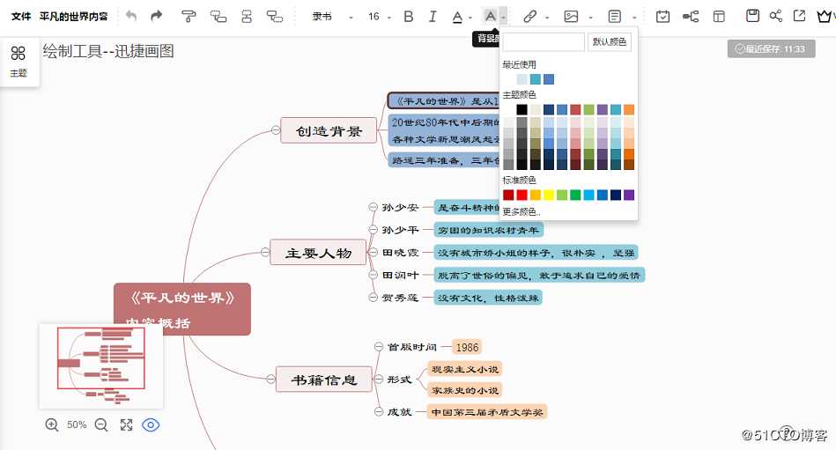Click the color hex input field
This screenshot has width=836, height=450.
coord(544,41)
